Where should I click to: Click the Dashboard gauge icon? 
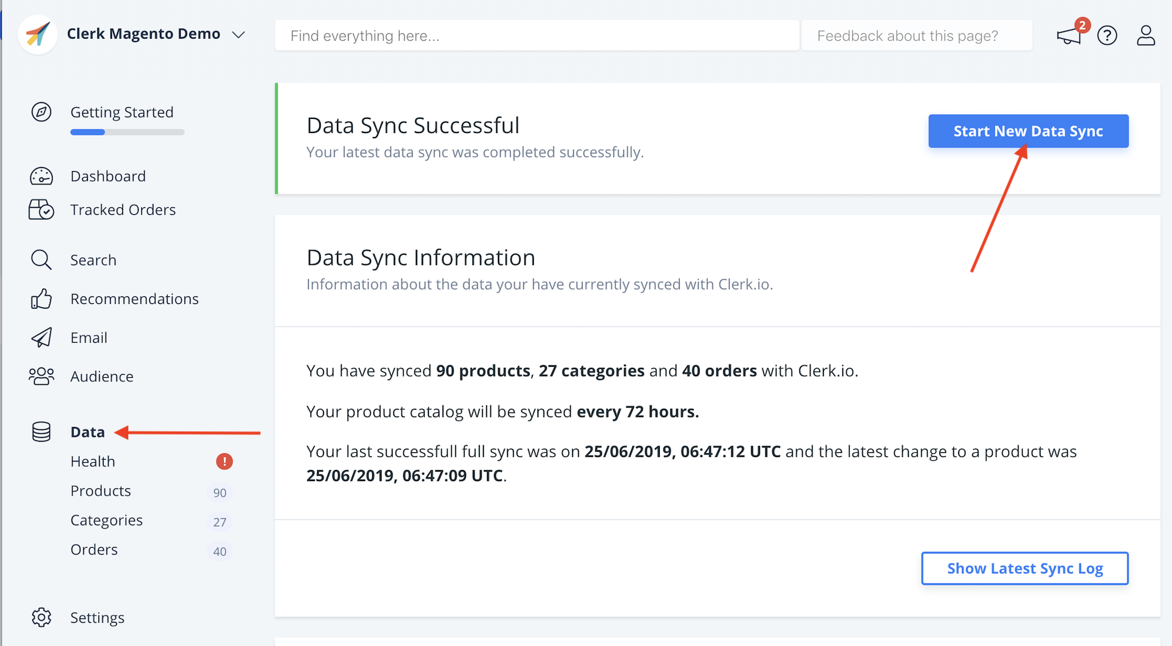(x=41, y=176)
